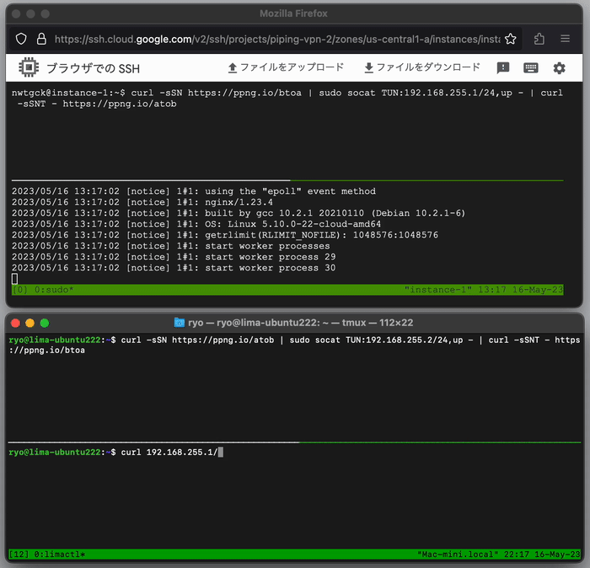Image resolution: width=590 pixels, height=568 pixels.
Task: Minimize the terminal window with yellow button
Action: (29, 323)
